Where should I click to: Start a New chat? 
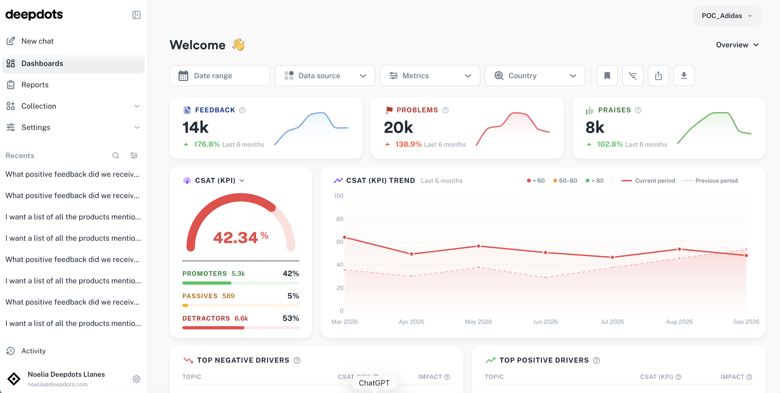coord(73,41)
